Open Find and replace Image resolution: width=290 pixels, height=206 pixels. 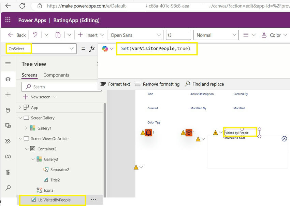[x=204, y=84]
